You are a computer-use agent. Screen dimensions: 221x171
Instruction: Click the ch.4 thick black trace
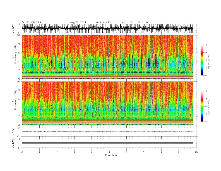[x=107, y=143]
